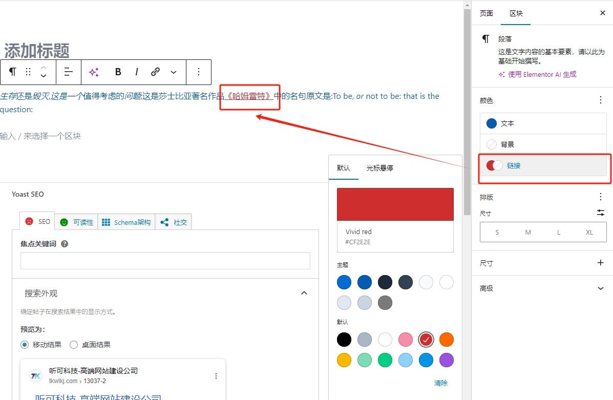
Task: Click the block drag handle icon
Action: coord(28,72)
